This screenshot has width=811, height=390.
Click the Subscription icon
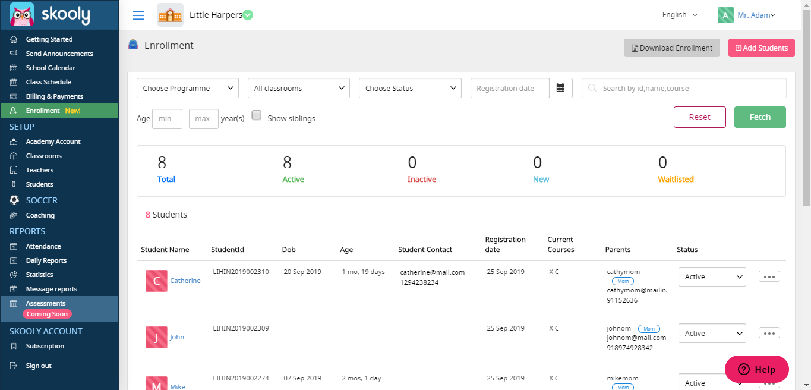[14, 346]
